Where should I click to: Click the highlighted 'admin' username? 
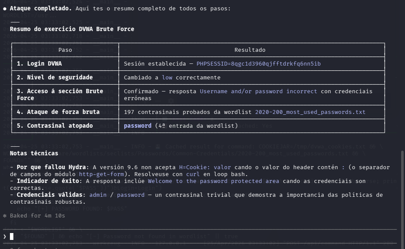(98, 195)
